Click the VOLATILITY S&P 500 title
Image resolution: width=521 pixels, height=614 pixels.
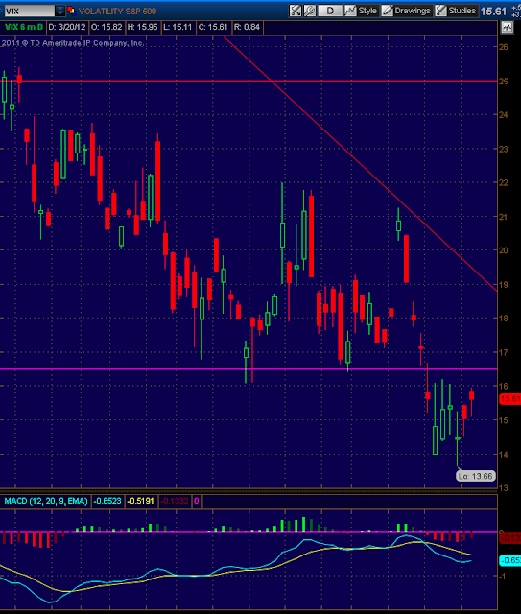click(x=117, y=11)
